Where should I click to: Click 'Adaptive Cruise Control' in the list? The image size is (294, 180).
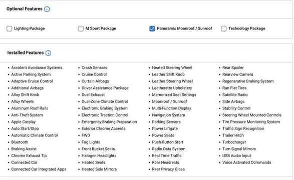[32, 81]
